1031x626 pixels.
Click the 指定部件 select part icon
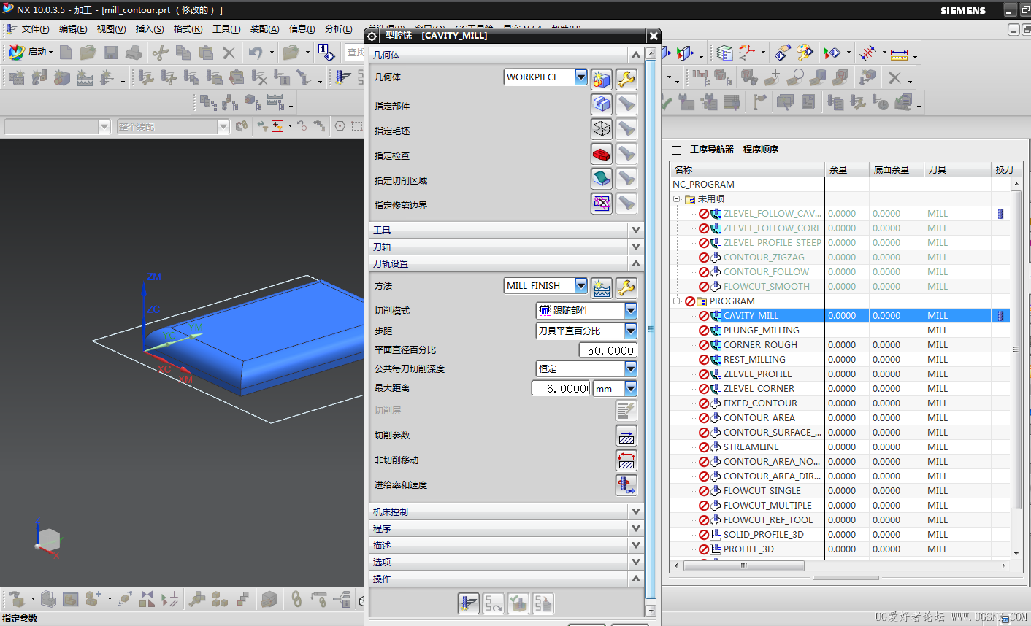[x=602, y=104]
